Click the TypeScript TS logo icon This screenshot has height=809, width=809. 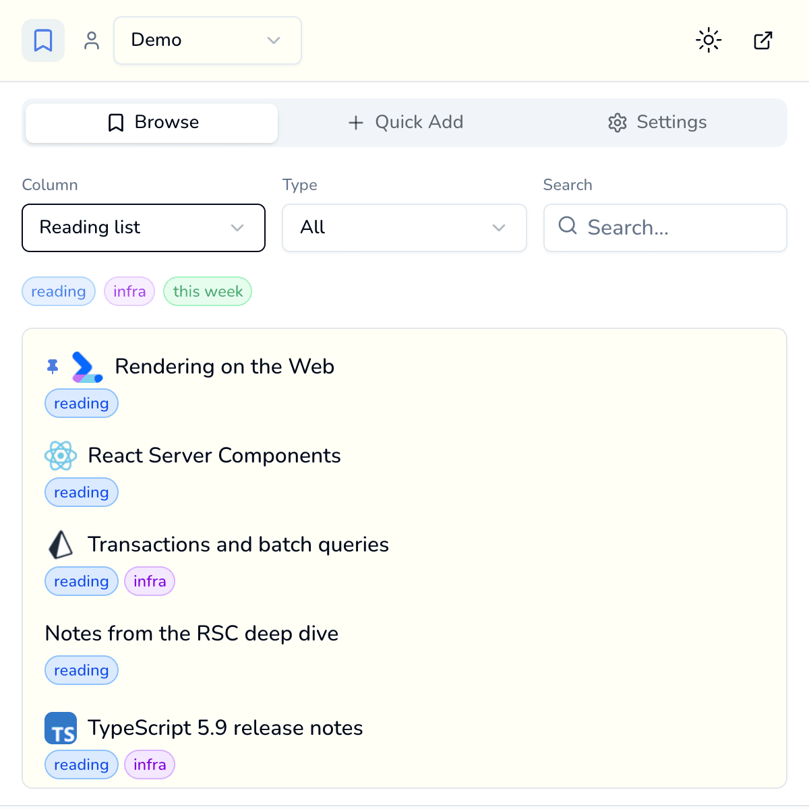pos(61,728)
